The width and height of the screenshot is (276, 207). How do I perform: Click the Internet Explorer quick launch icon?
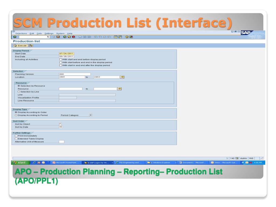pos(34,163)
